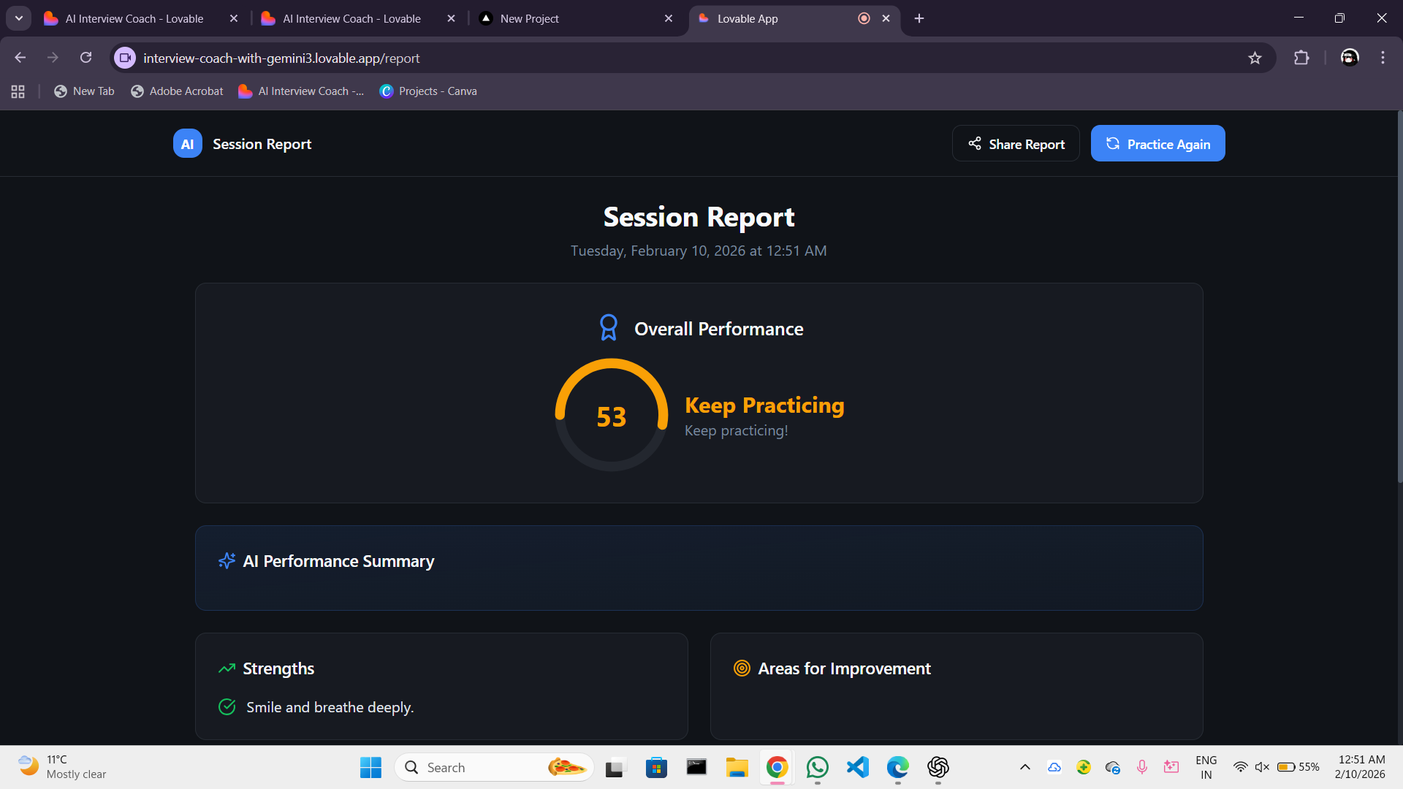Toggle the muted volume icon in tray

point(1262,767)
